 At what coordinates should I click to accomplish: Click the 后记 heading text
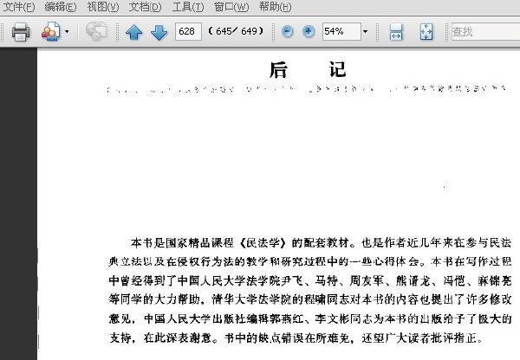click(308, 69)
